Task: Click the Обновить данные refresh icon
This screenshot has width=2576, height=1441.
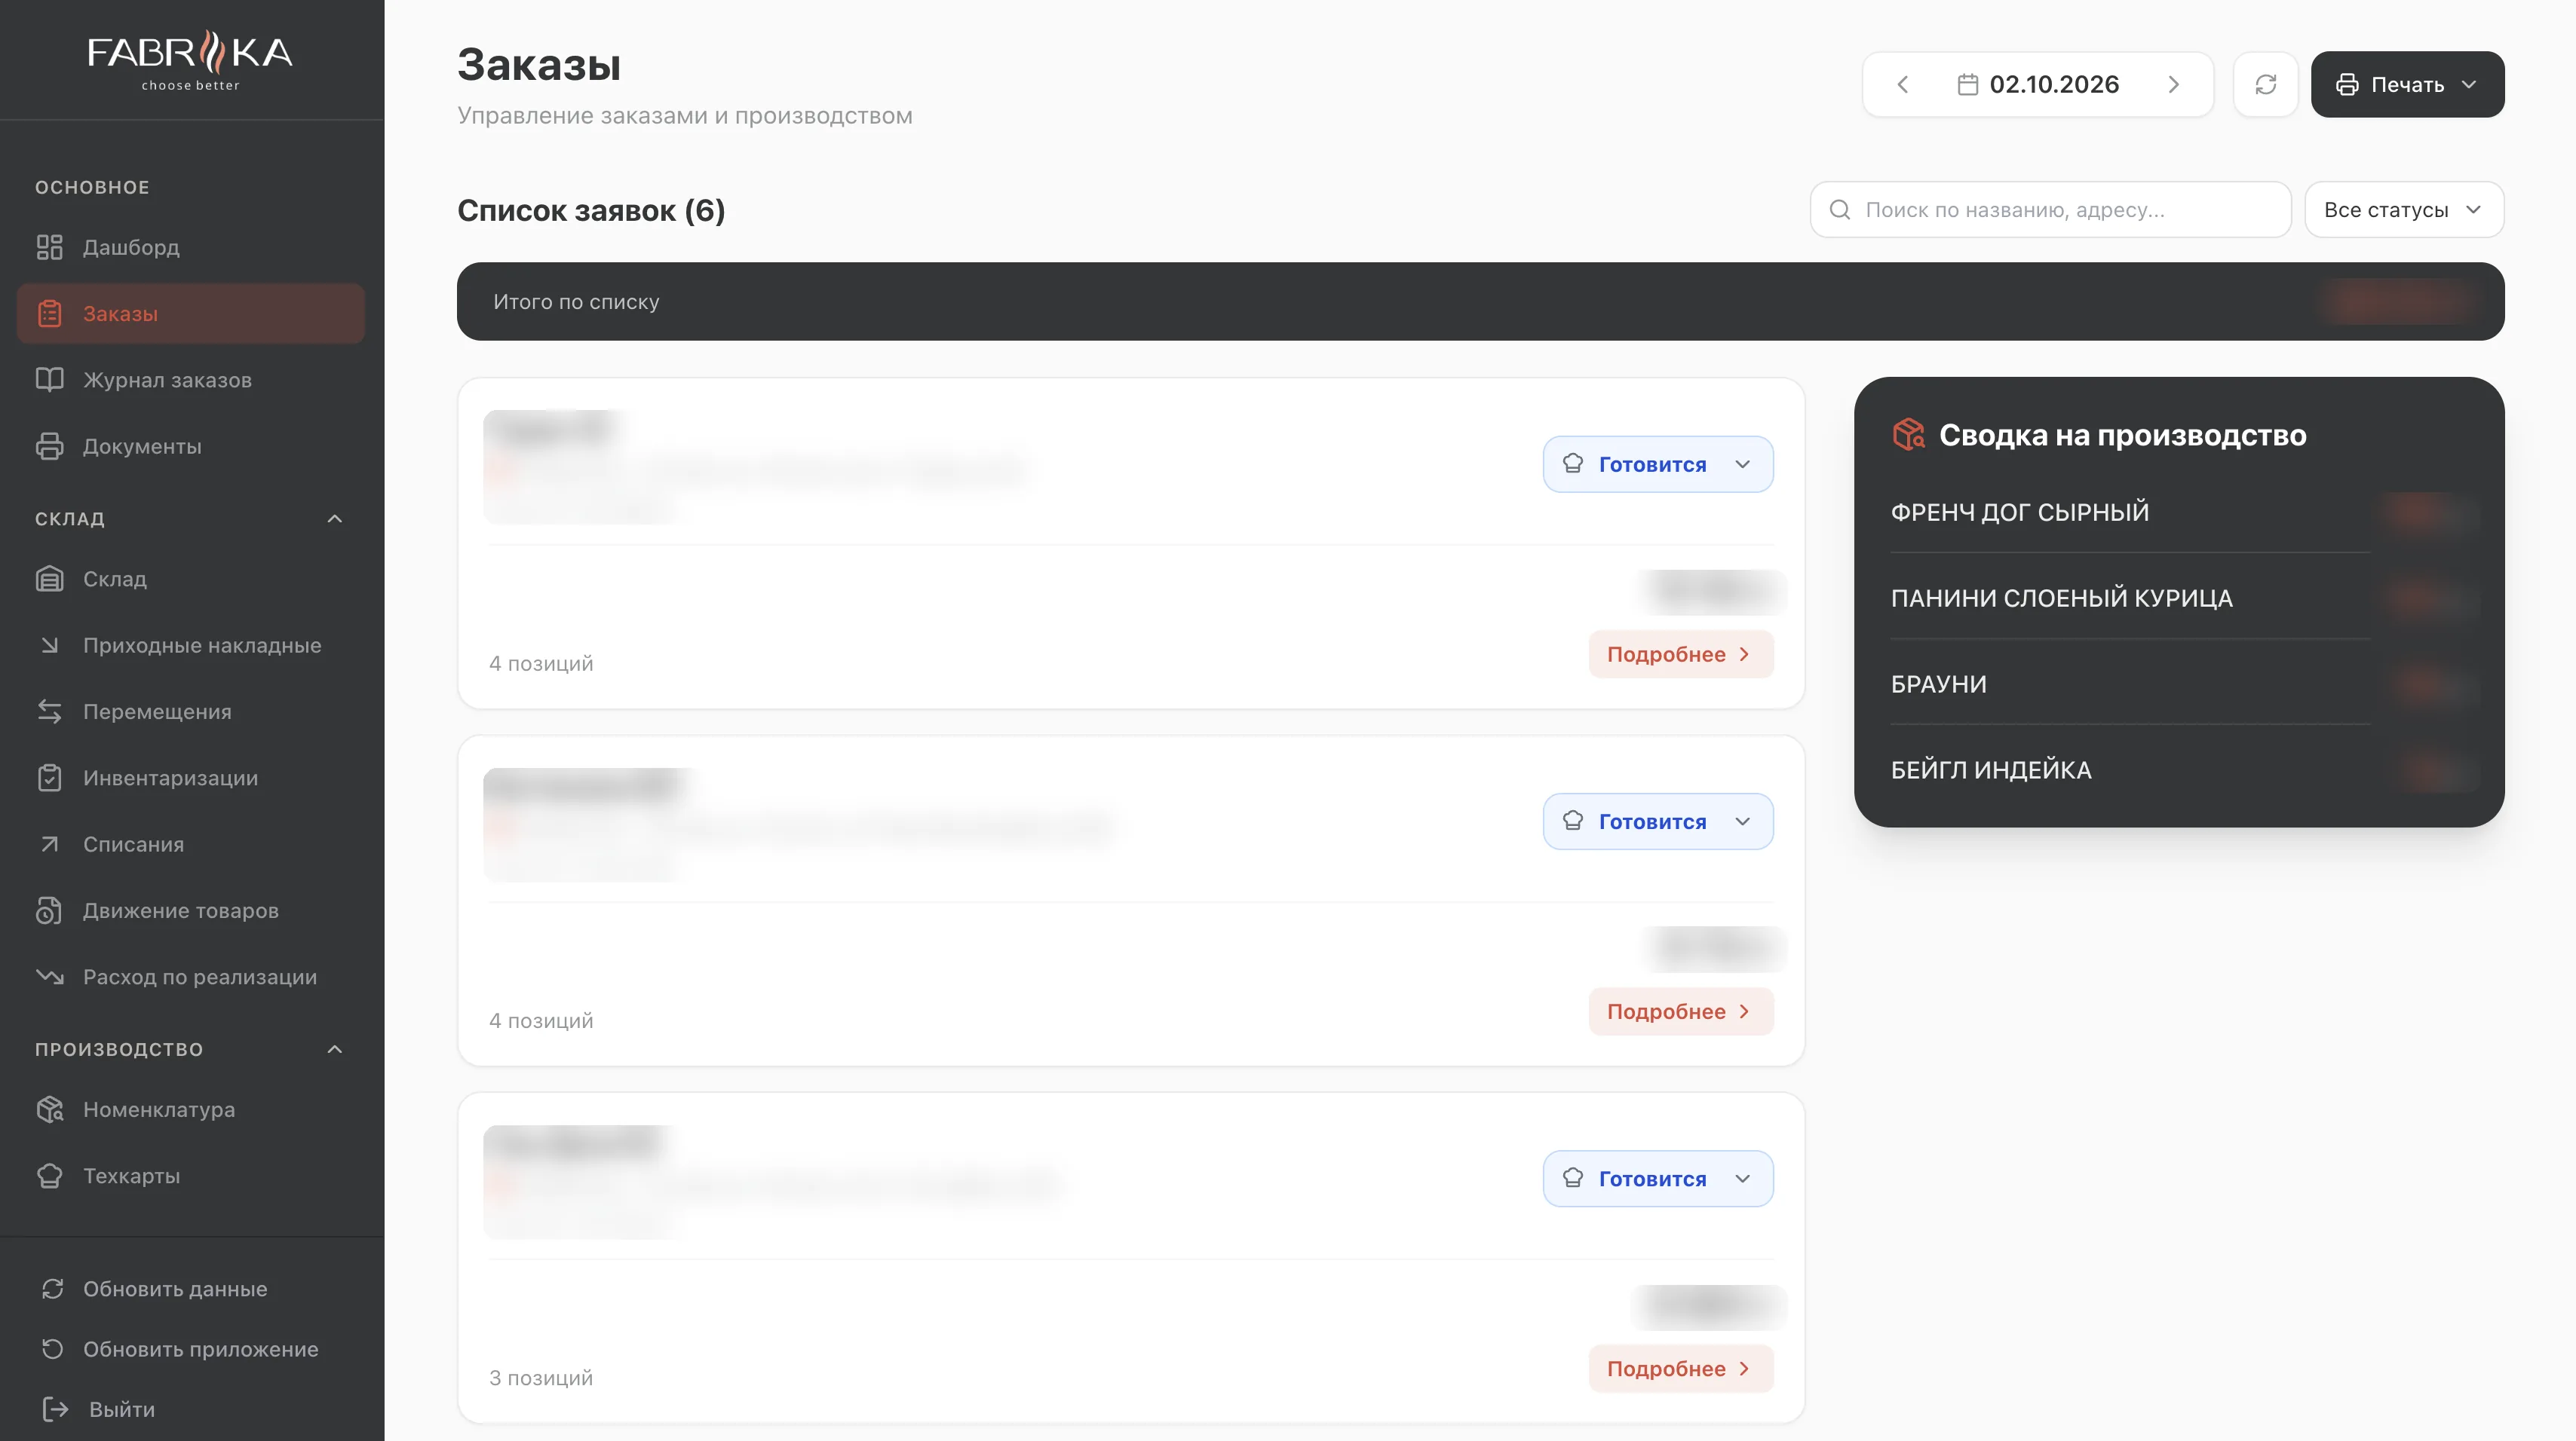Action: point(53,1289)
